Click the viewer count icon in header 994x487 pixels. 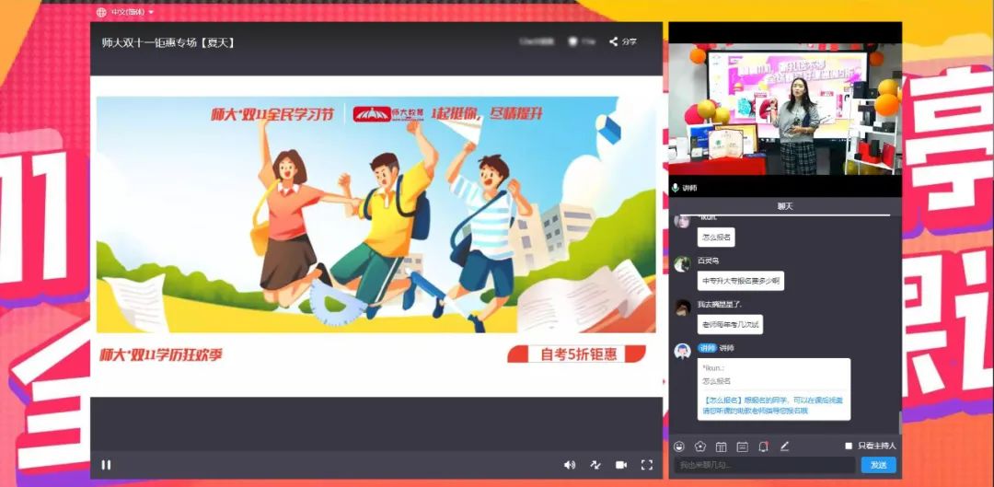pyautogui.click(x=572, y=41)
